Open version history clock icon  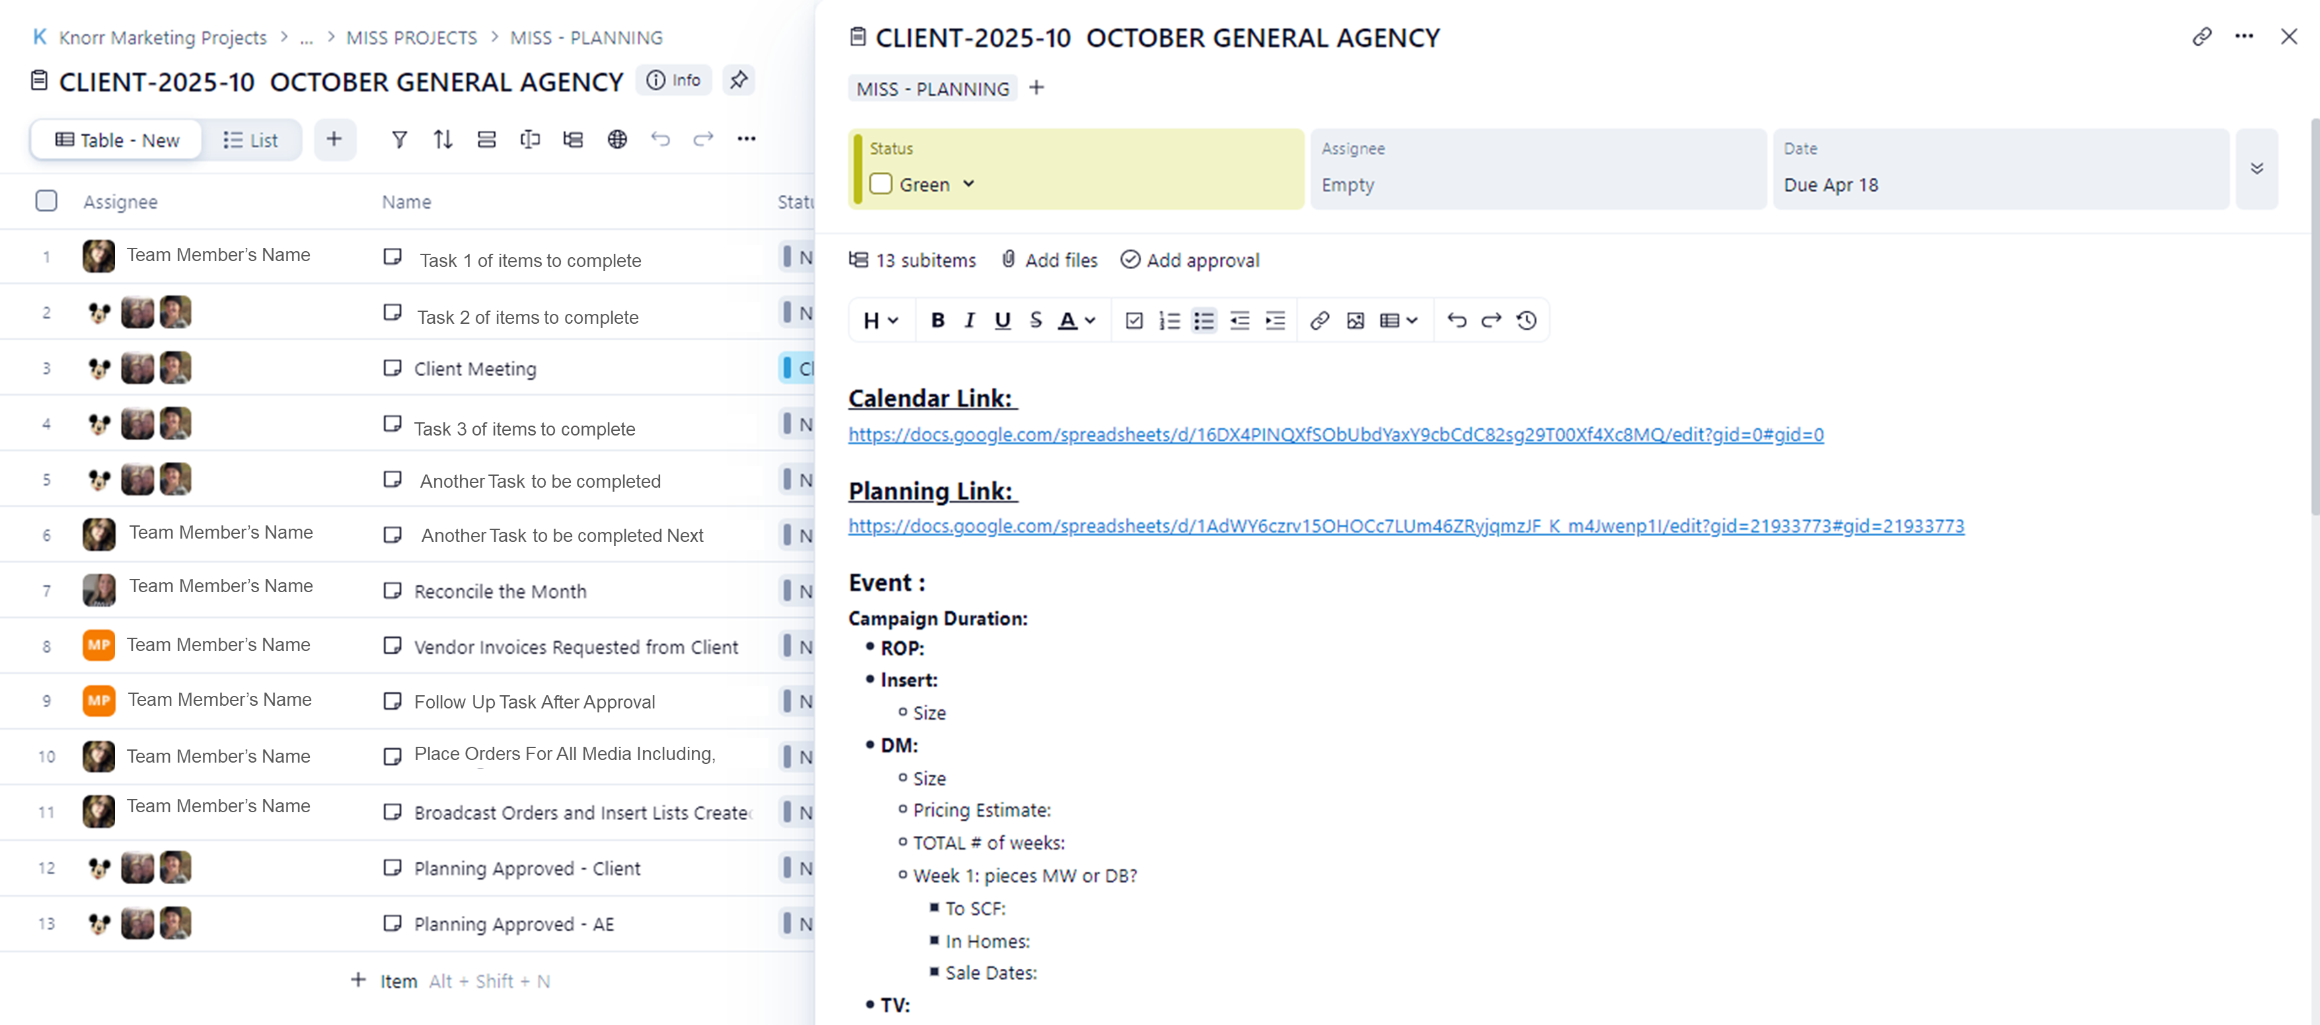[1526, 321]
